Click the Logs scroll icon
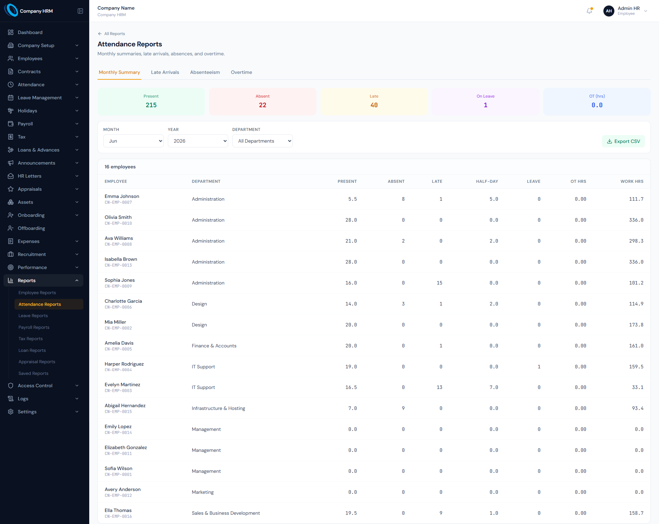Image resolution: width=659 pixels, height=524 pixels. click(11, 399)
